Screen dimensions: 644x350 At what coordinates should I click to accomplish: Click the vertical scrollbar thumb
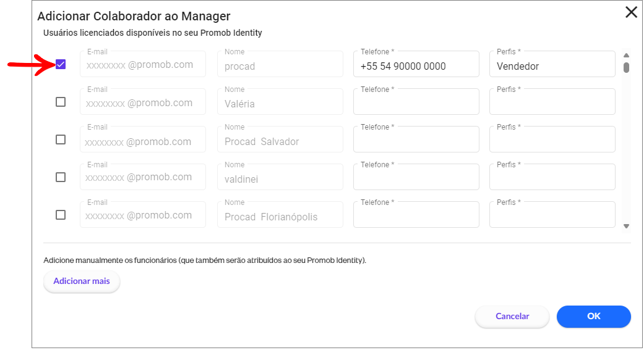tap(626, 67)
